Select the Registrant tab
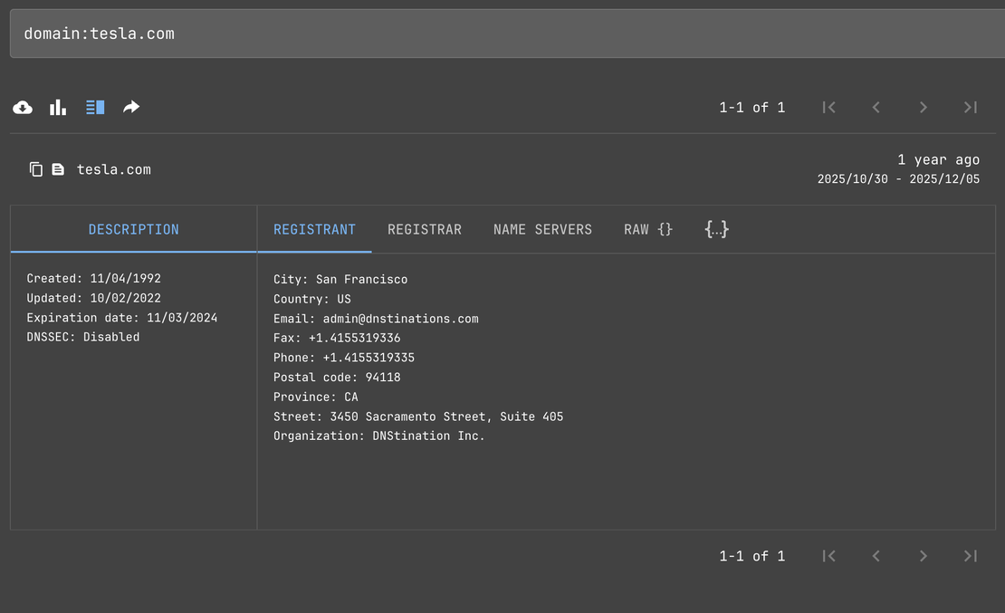 click(314, 230)
